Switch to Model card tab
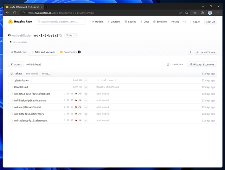 pyautogui.click(x=19, y=52)
